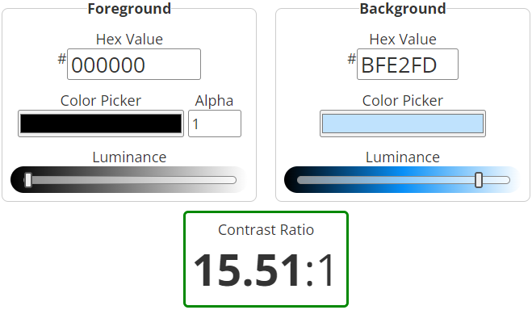Viewport: 532px width, 310px height.
Task: Click the "Foreground" section heading
Action: (129, 9)
